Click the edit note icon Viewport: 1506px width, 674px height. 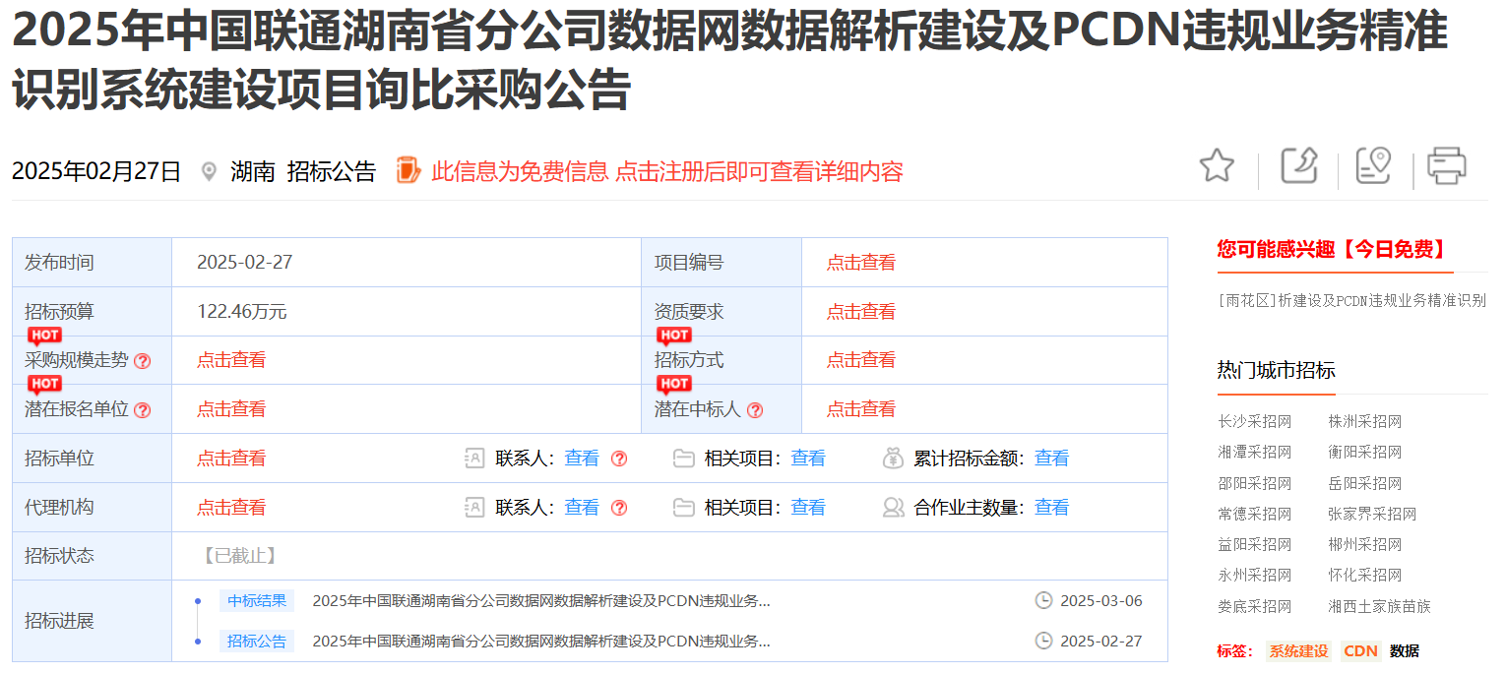click(x=1298, y=166)
